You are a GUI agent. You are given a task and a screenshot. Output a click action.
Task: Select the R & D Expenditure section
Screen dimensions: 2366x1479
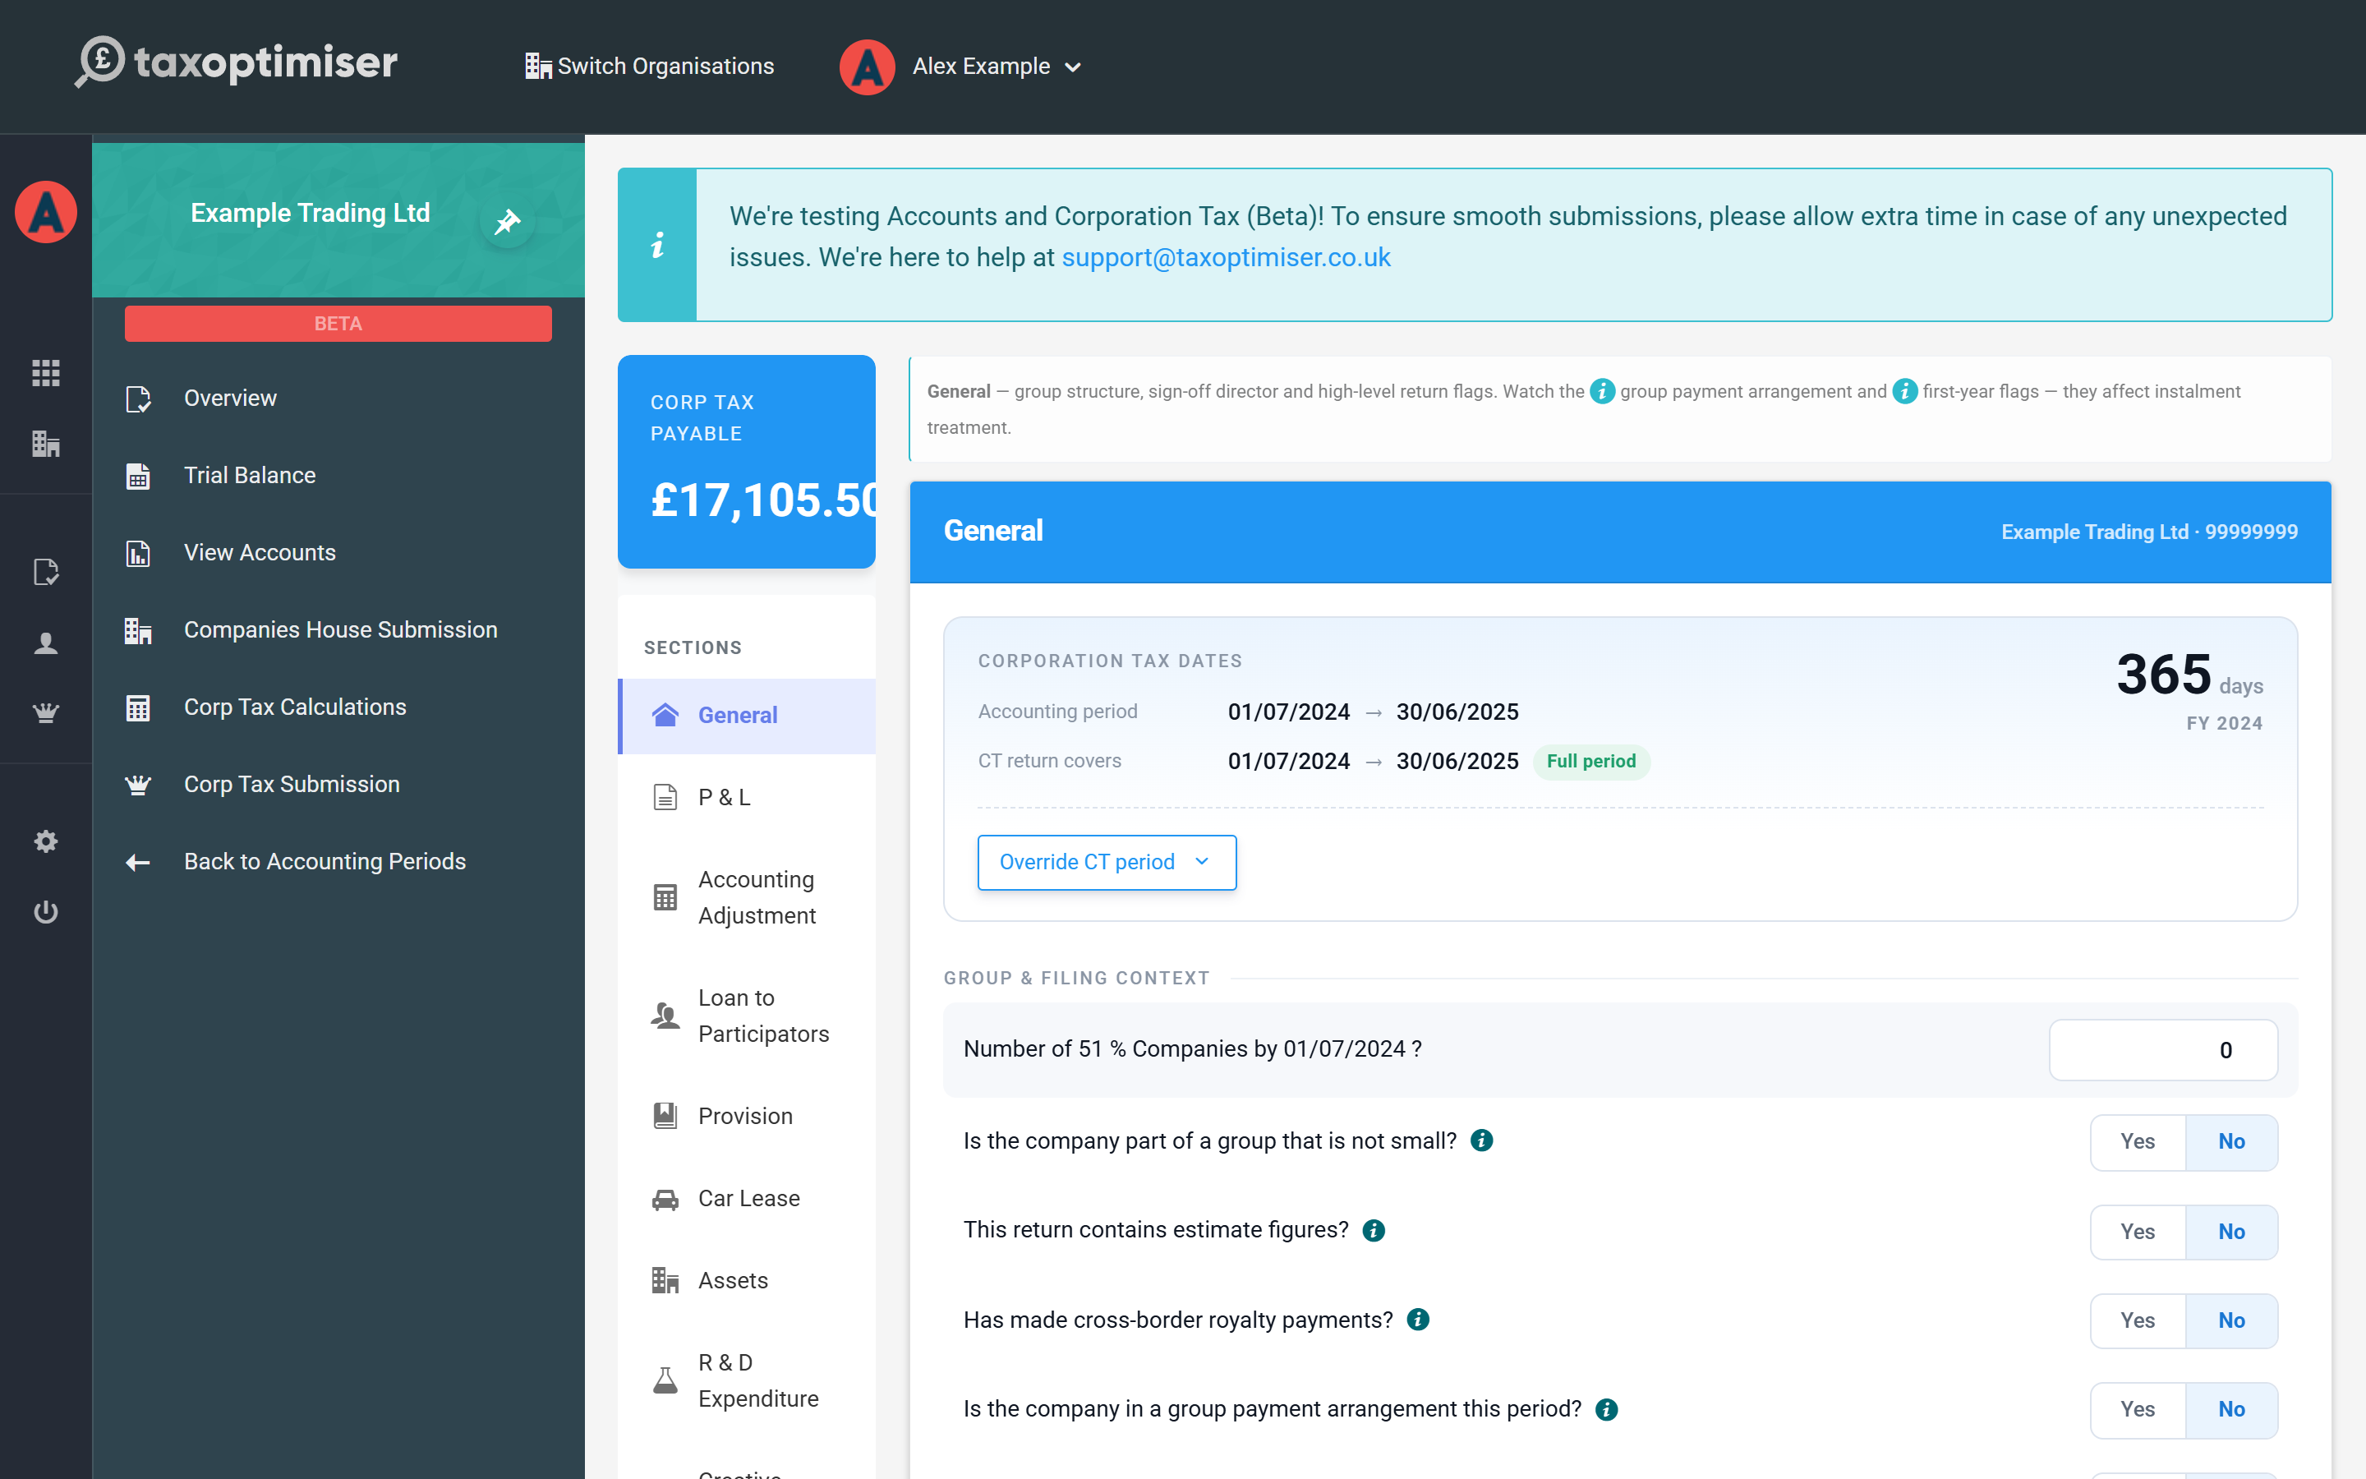[x=747, y=1380]
